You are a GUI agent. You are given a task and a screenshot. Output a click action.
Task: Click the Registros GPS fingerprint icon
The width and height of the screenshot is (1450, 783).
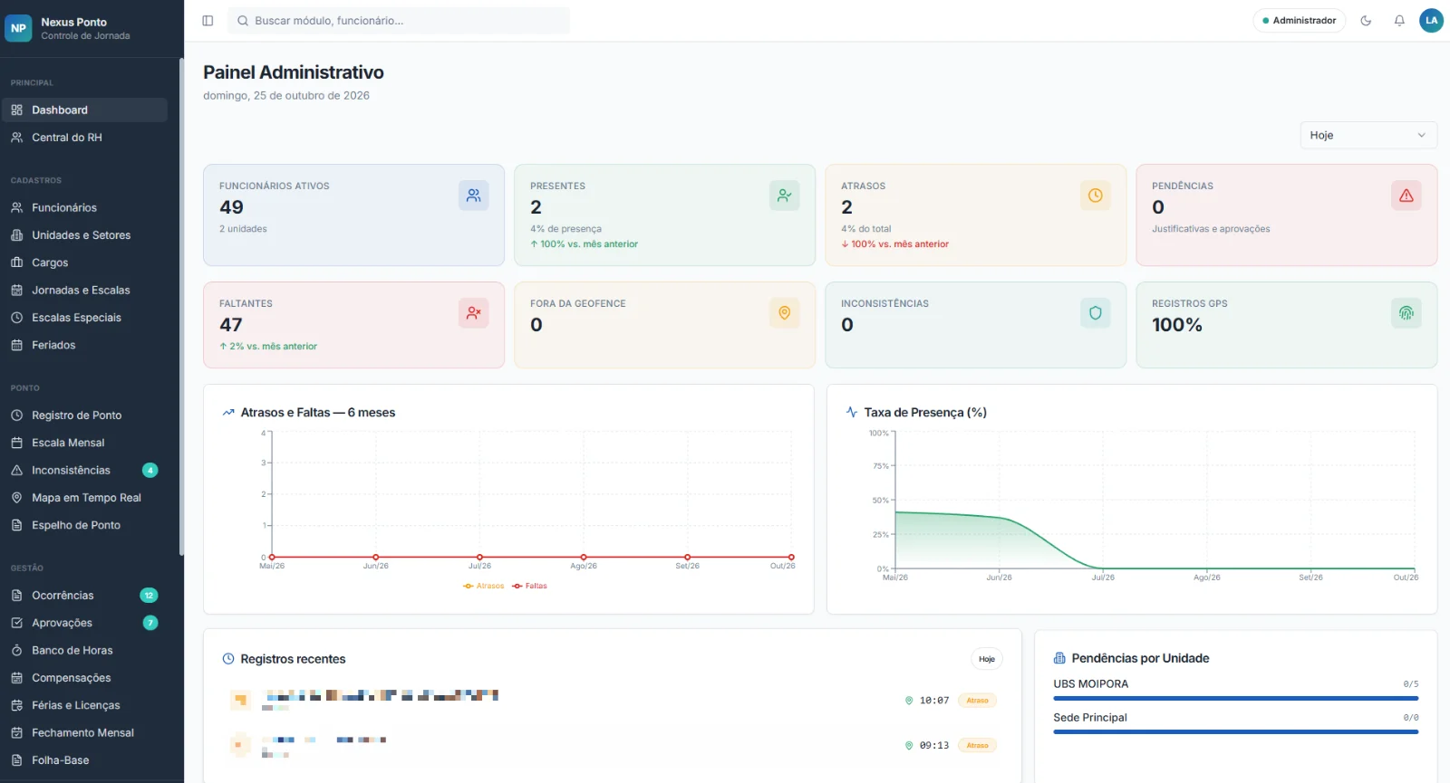click(x=1406, y=313)
